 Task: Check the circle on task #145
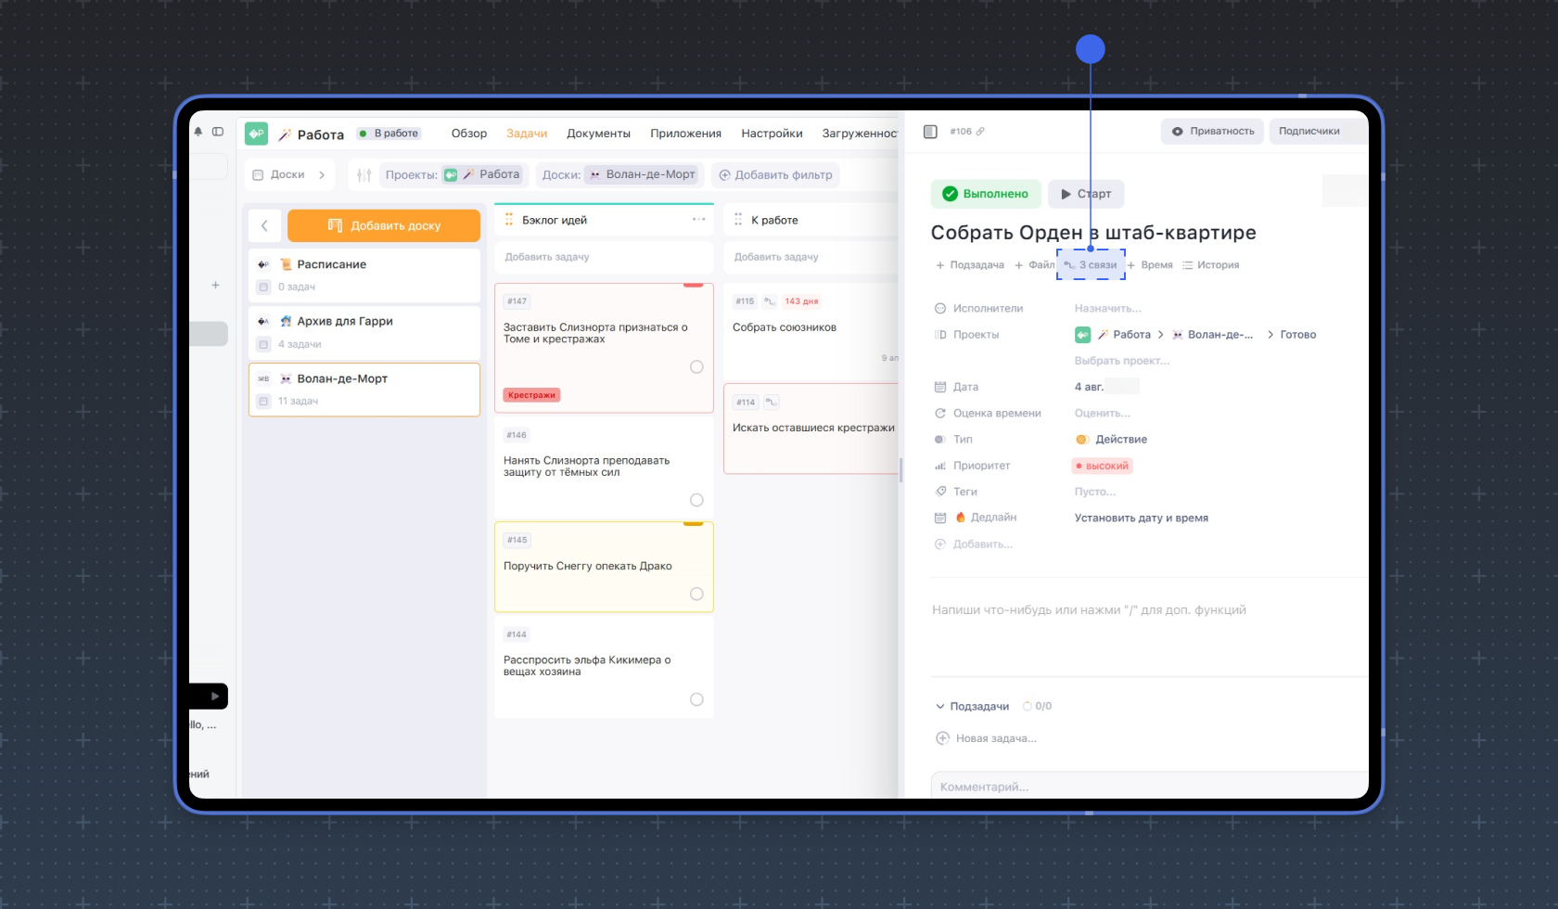(x=696, y=594)
